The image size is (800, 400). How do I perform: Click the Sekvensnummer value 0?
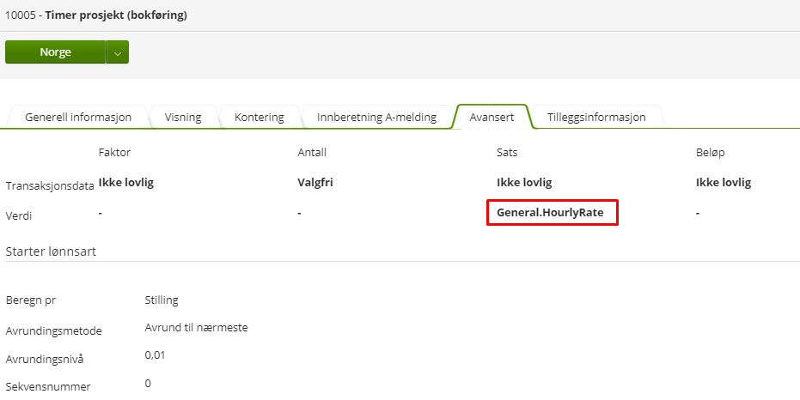148,383
